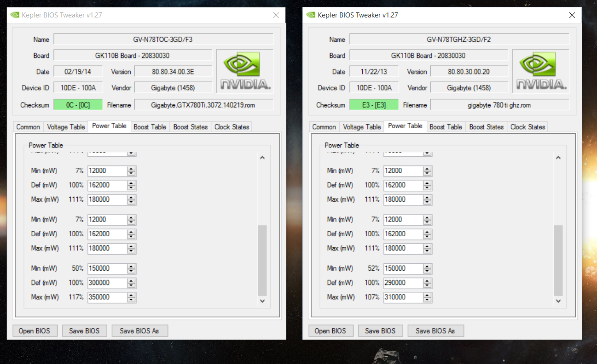Click Save BIOS in the right window
597x364 pixels.
click(x=381, y=330)
